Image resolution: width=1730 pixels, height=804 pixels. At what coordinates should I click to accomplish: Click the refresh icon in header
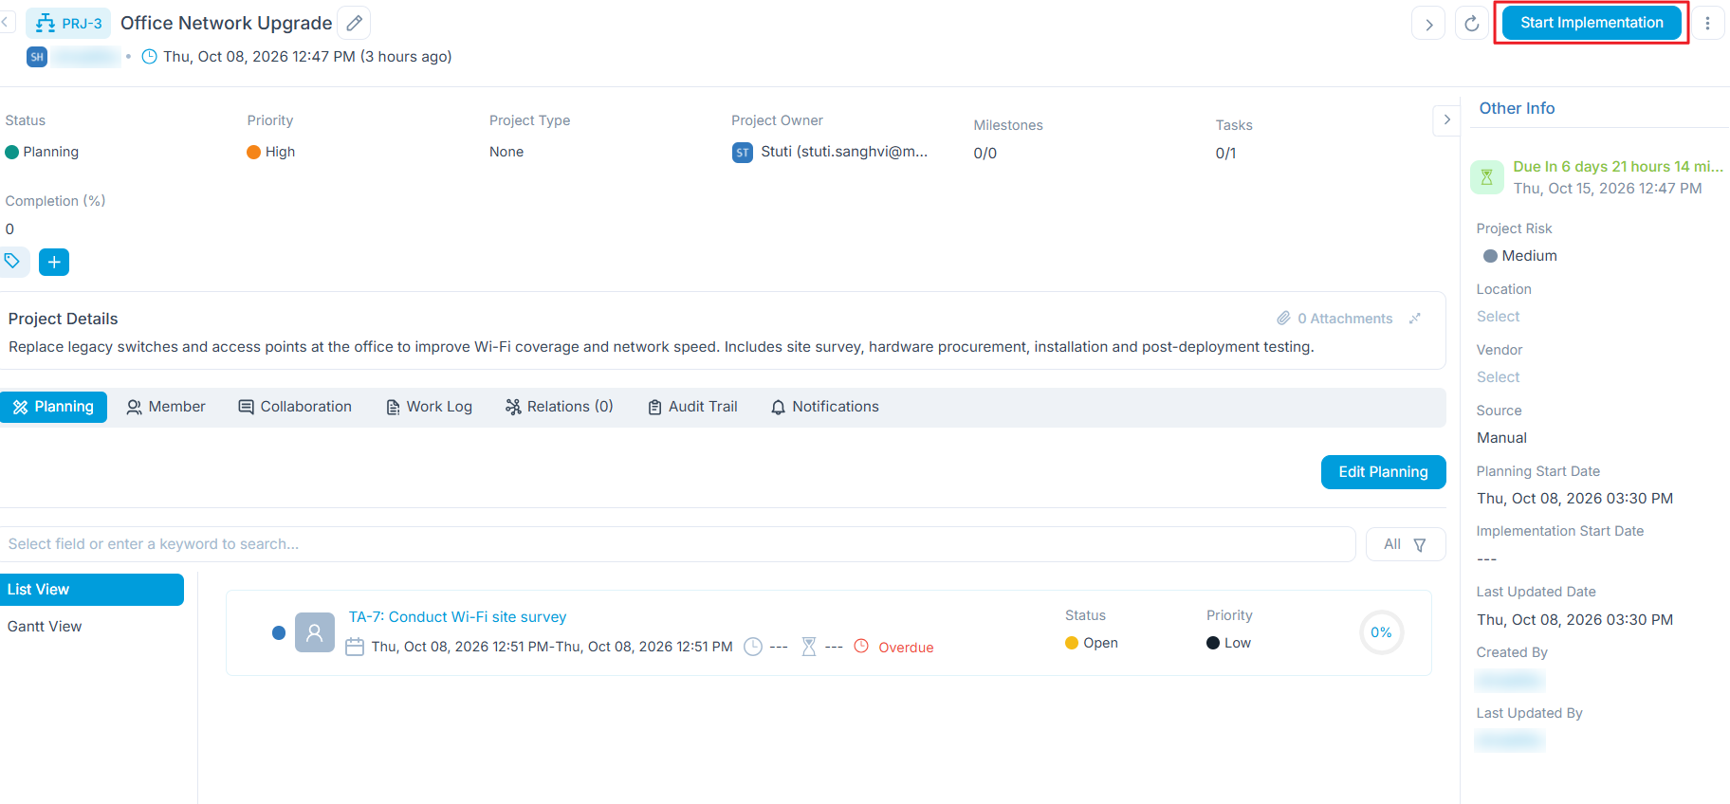click(1471, 24)
